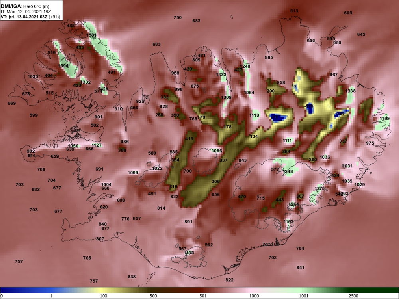The height and width of the screenshot is (299, 399).
Task: Select the value "605" on the map
Action: pos(348,13)
